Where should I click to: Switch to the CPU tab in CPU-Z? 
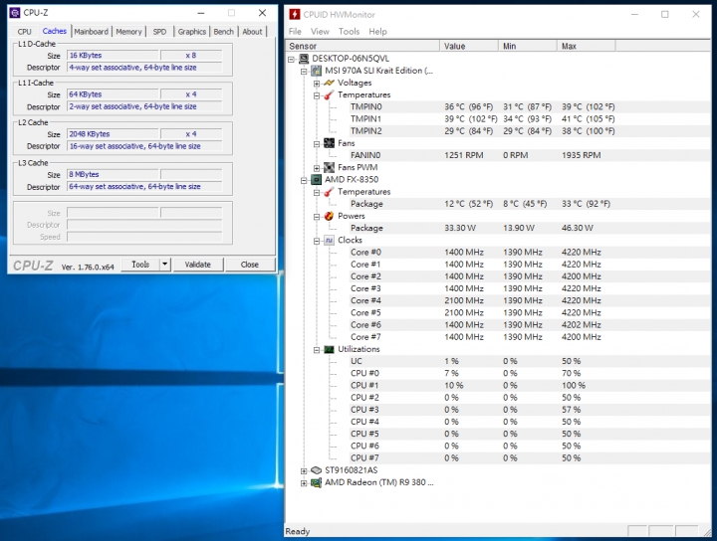coord(24,32)
